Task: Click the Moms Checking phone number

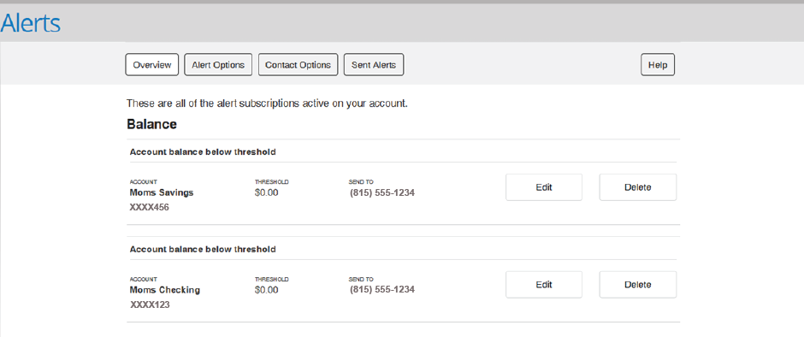Action: [x=382, y=290]
